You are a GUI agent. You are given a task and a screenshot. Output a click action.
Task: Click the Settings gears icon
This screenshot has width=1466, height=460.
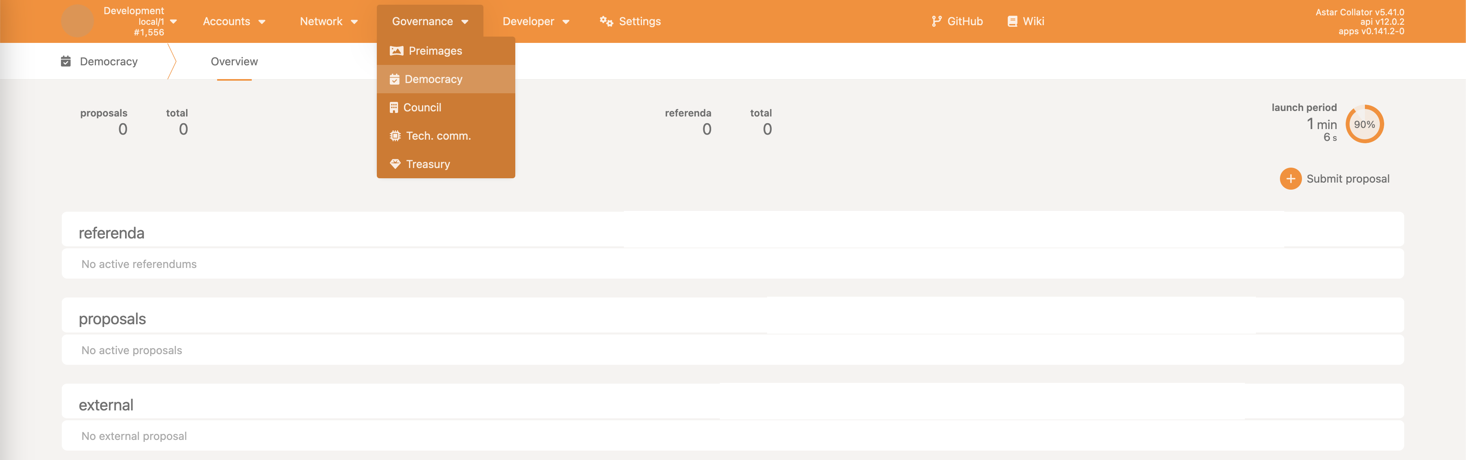click(x=606, y=22)
